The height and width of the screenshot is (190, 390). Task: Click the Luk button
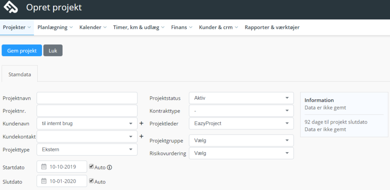pyautogui.click(x=53, y=50)
